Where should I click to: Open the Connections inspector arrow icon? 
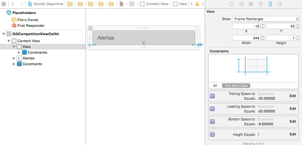click(x=280, y=4)
